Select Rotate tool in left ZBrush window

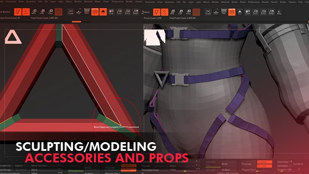click(x=50, y=12)
